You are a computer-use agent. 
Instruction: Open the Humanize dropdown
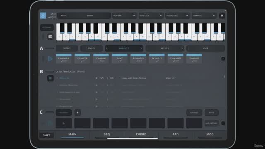pos(204,16)
